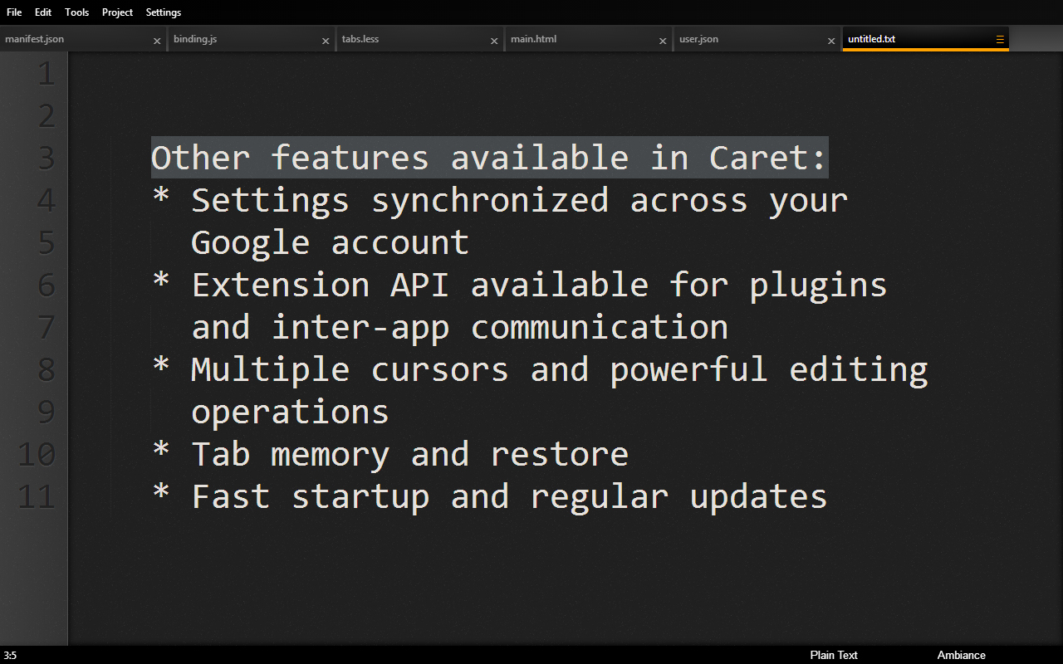The image size is (1063, 664).
Task: Change syntax mode from Plain Text
Action: click(x=834, y=655)
